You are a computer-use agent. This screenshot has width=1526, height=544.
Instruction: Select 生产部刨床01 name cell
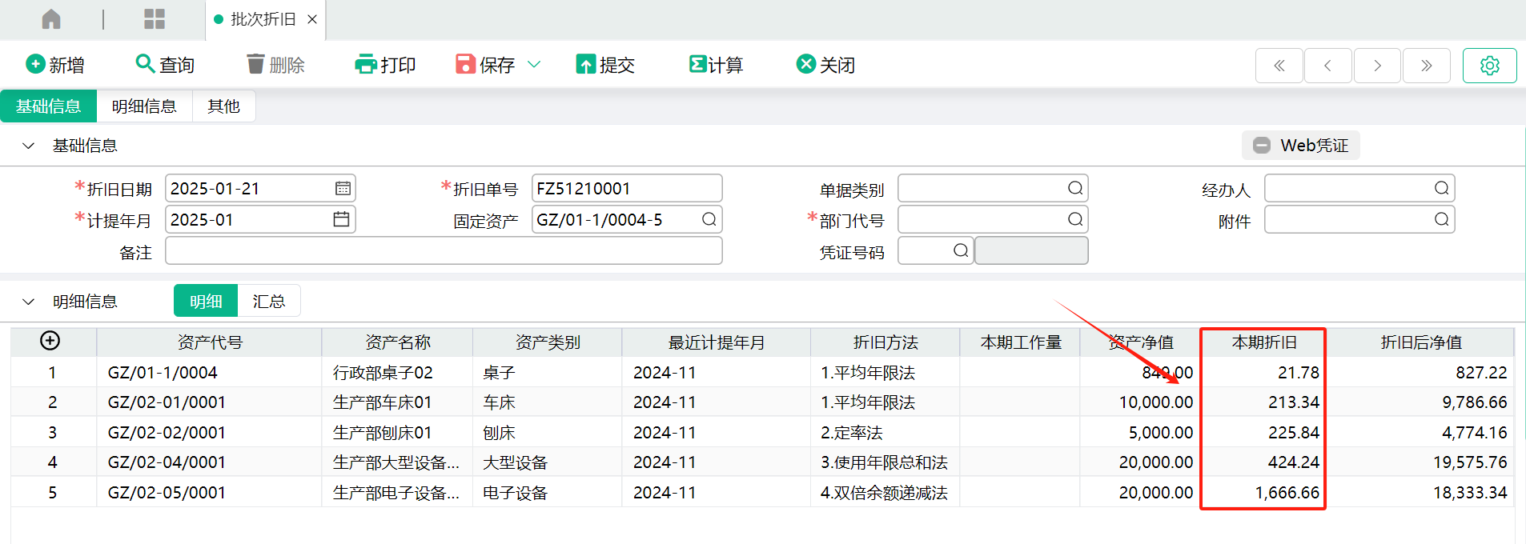click(x=398, y=433)
